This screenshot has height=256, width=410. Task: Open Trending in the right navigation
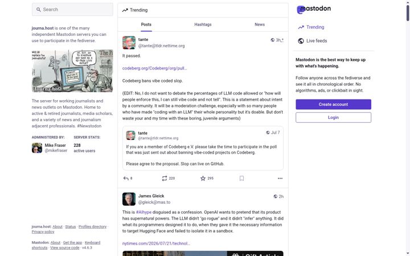(x=311, y=27)
